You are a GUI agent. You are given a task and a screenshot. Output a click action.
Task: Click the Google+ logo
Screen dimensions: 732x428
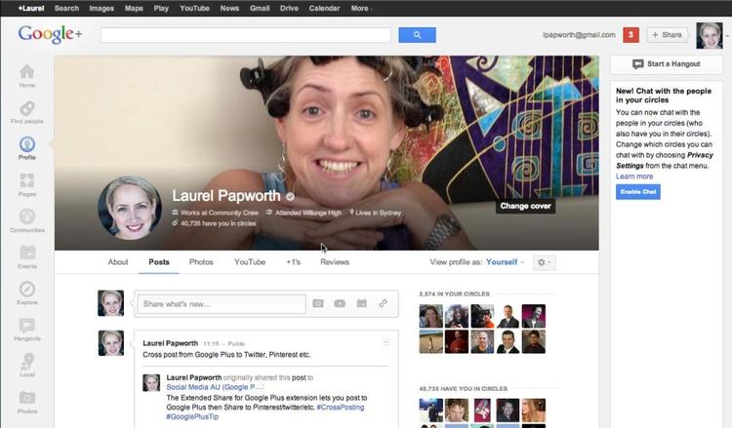(50, 34)
